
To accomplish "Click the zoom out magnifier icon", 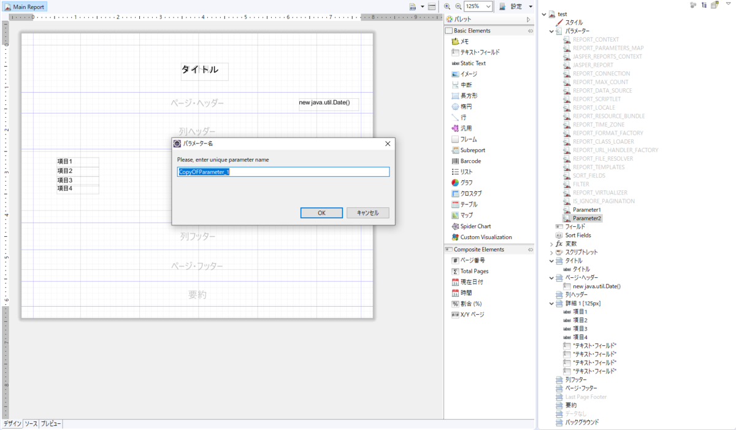I will point(457,6).
